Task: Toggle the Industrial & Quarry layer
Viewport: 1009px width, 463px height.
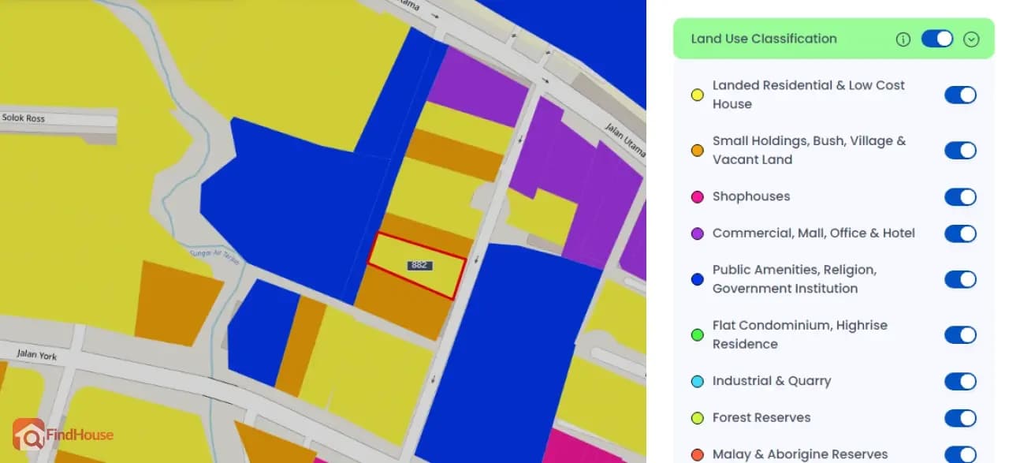Action: pos(960,381)
